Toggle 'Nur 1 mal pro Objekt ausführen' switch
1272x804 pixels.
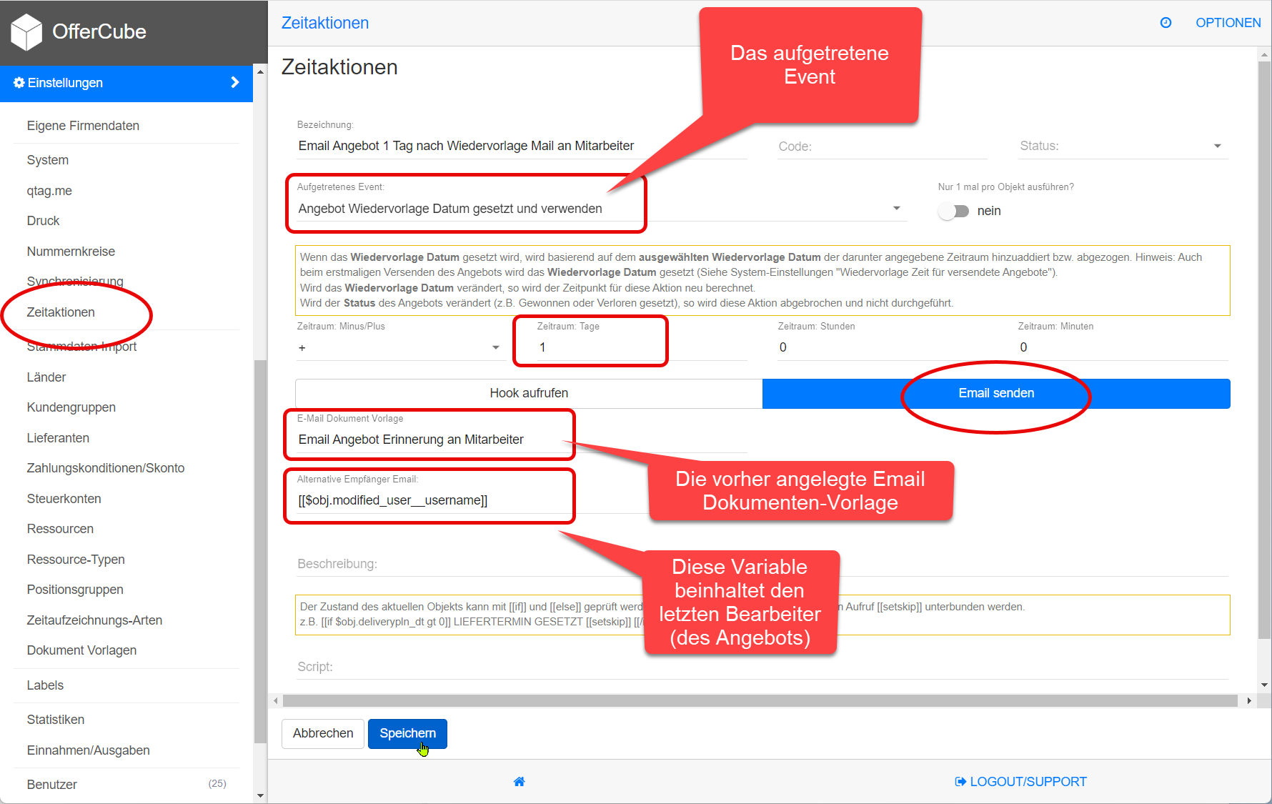954,211
